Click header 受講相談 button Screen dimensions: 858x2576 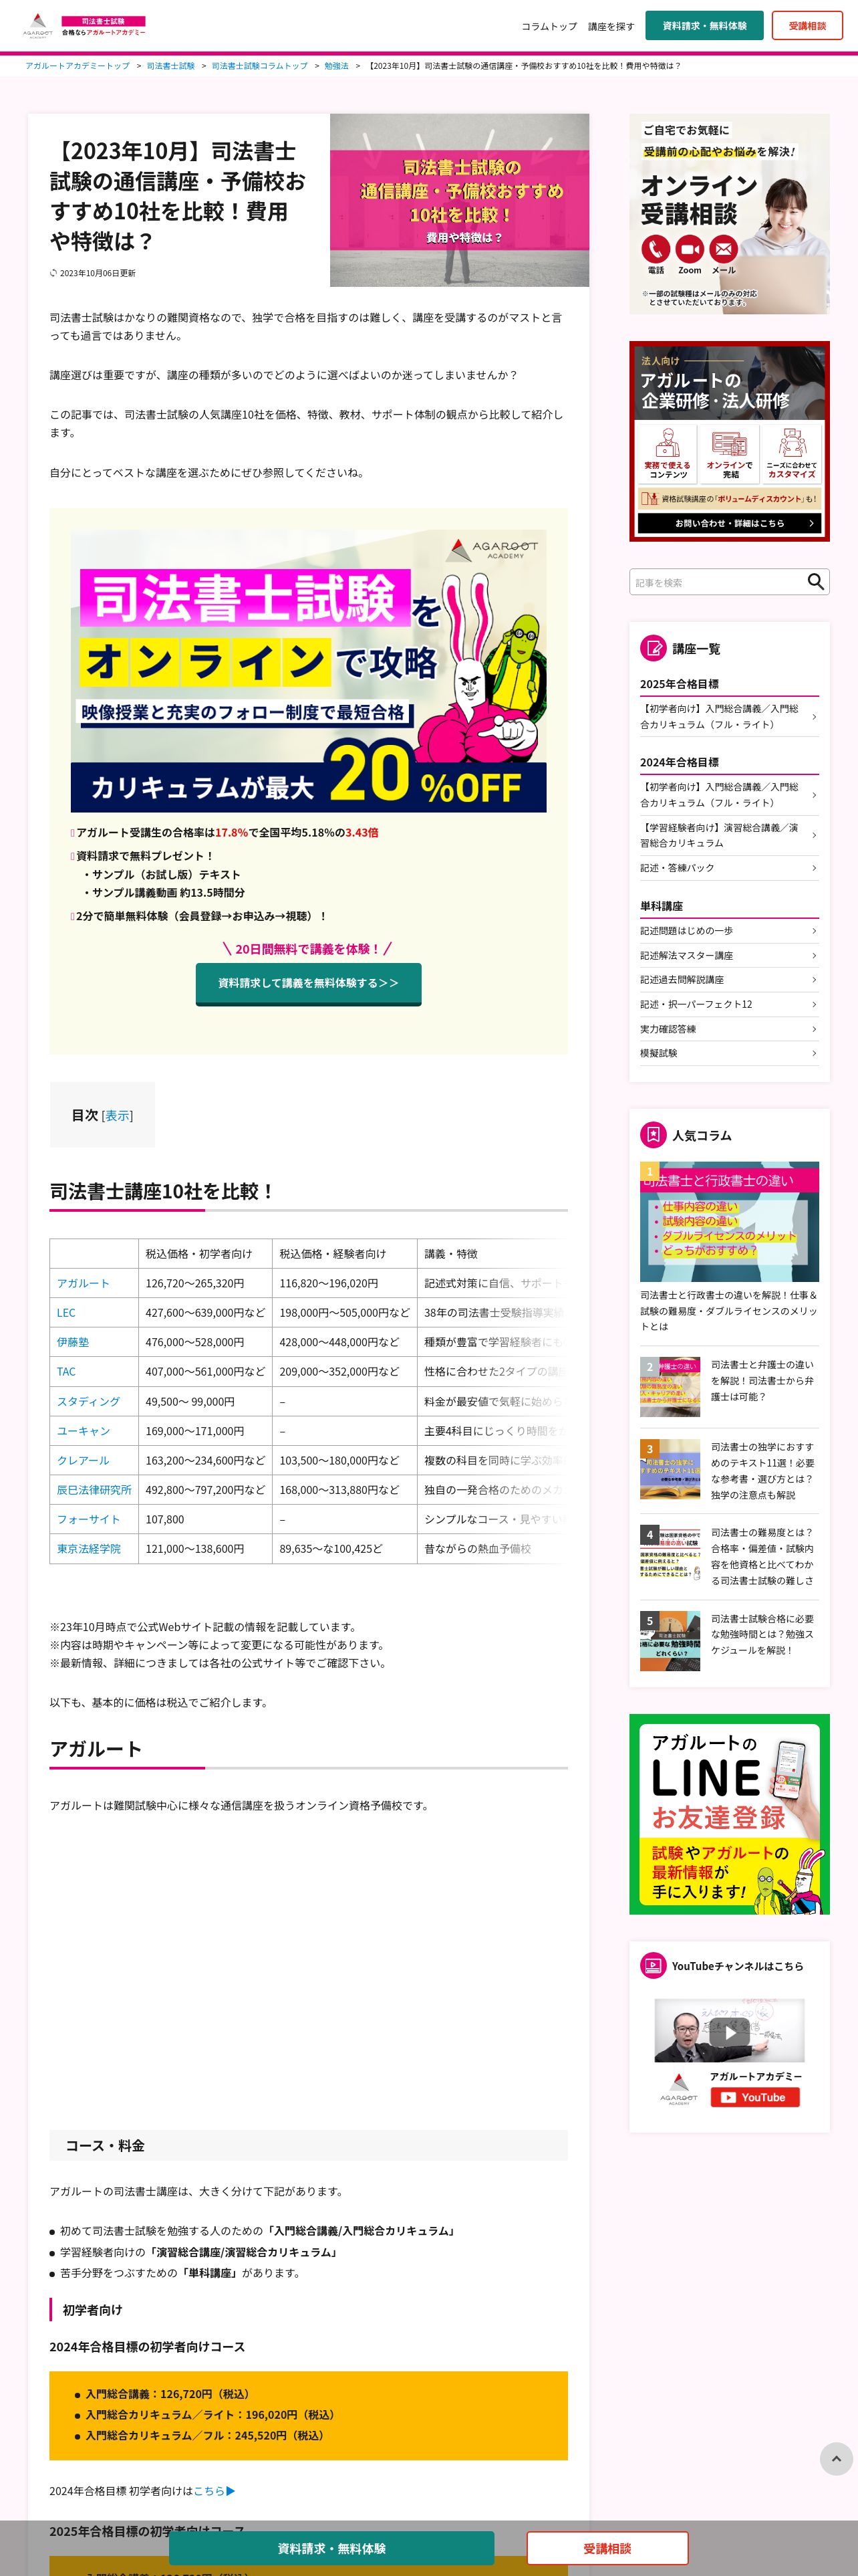pos(807,26)
